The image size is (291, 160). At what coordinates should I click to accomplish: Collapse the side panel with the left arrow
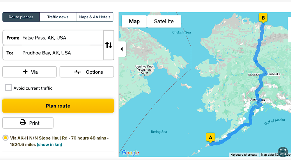click(x=122, y=49)
